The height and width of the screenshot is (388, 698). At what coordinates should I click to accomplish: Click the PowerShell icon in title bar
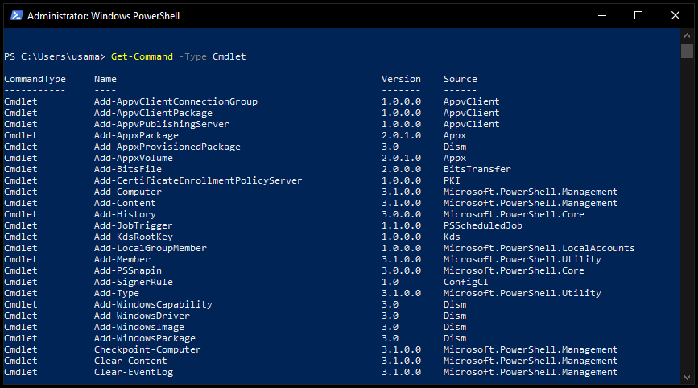click(16, 15)
